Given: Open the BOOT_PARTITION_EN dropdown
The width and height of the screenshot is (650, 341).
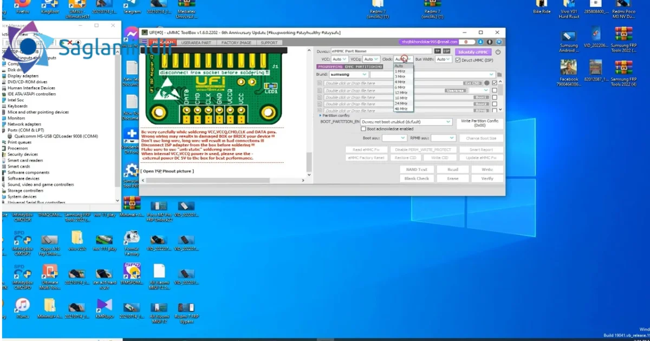Looking at the screenshot, I should 406,122.
